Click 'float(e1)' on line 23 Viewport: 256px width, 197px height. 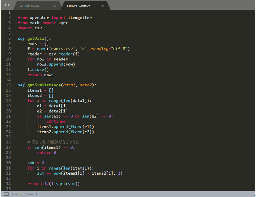(81, 127)
